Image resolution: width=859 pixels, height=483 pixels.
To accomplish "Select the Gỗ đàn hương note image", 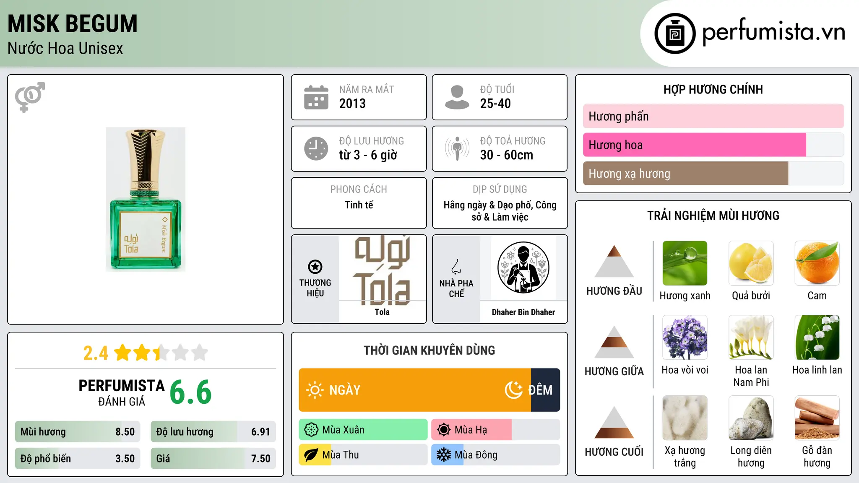I will pyautogui.click(x=817, y=418).
